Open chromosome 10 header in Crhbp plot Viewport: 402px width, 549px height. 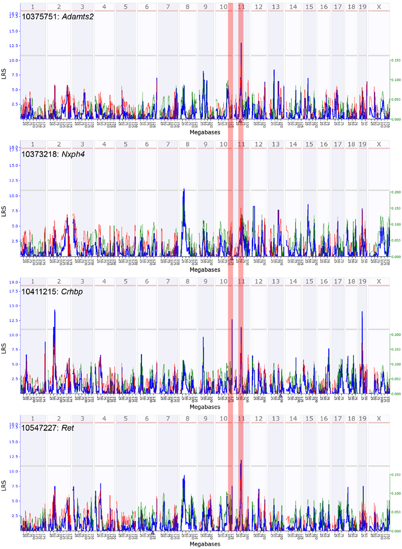(224, 281)
